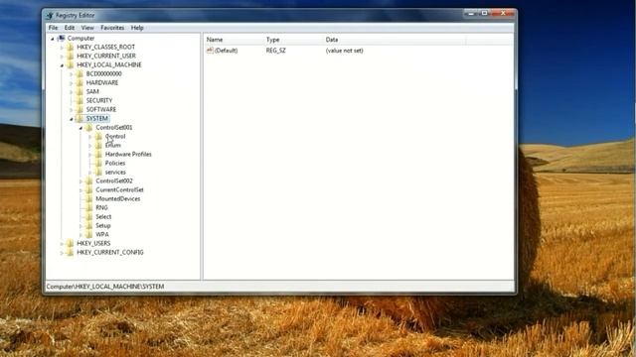
Task: Collapse the HKEY_LOCAL_MACHINE branch arrow
Action: pyautogui.click(x=62, y=65)
